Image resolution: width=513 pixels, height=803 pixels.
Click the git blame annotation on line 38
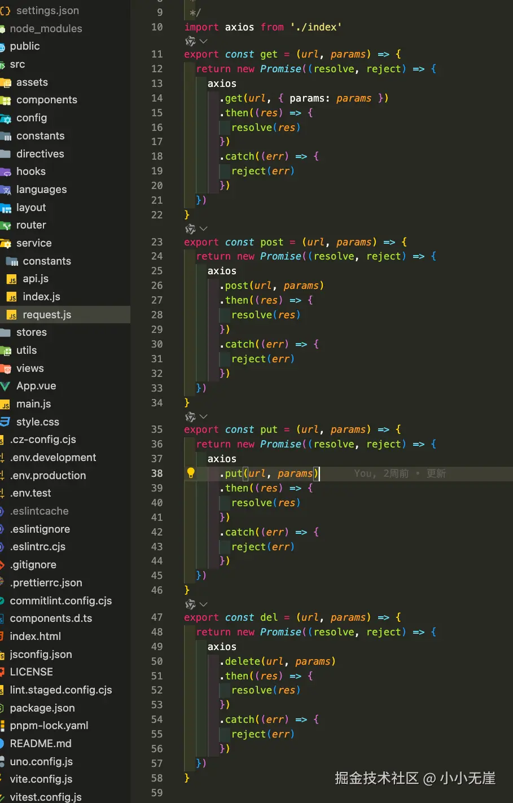[400, 473]
